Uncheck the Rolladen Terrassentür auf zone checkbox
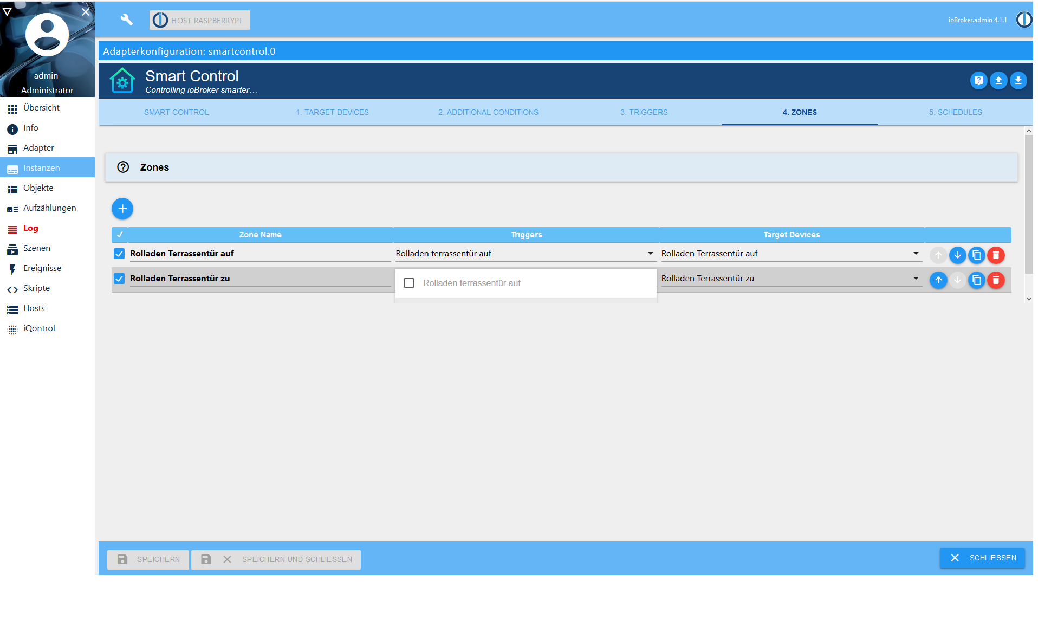Screen dimensions: 1038x633 [119, 254]
